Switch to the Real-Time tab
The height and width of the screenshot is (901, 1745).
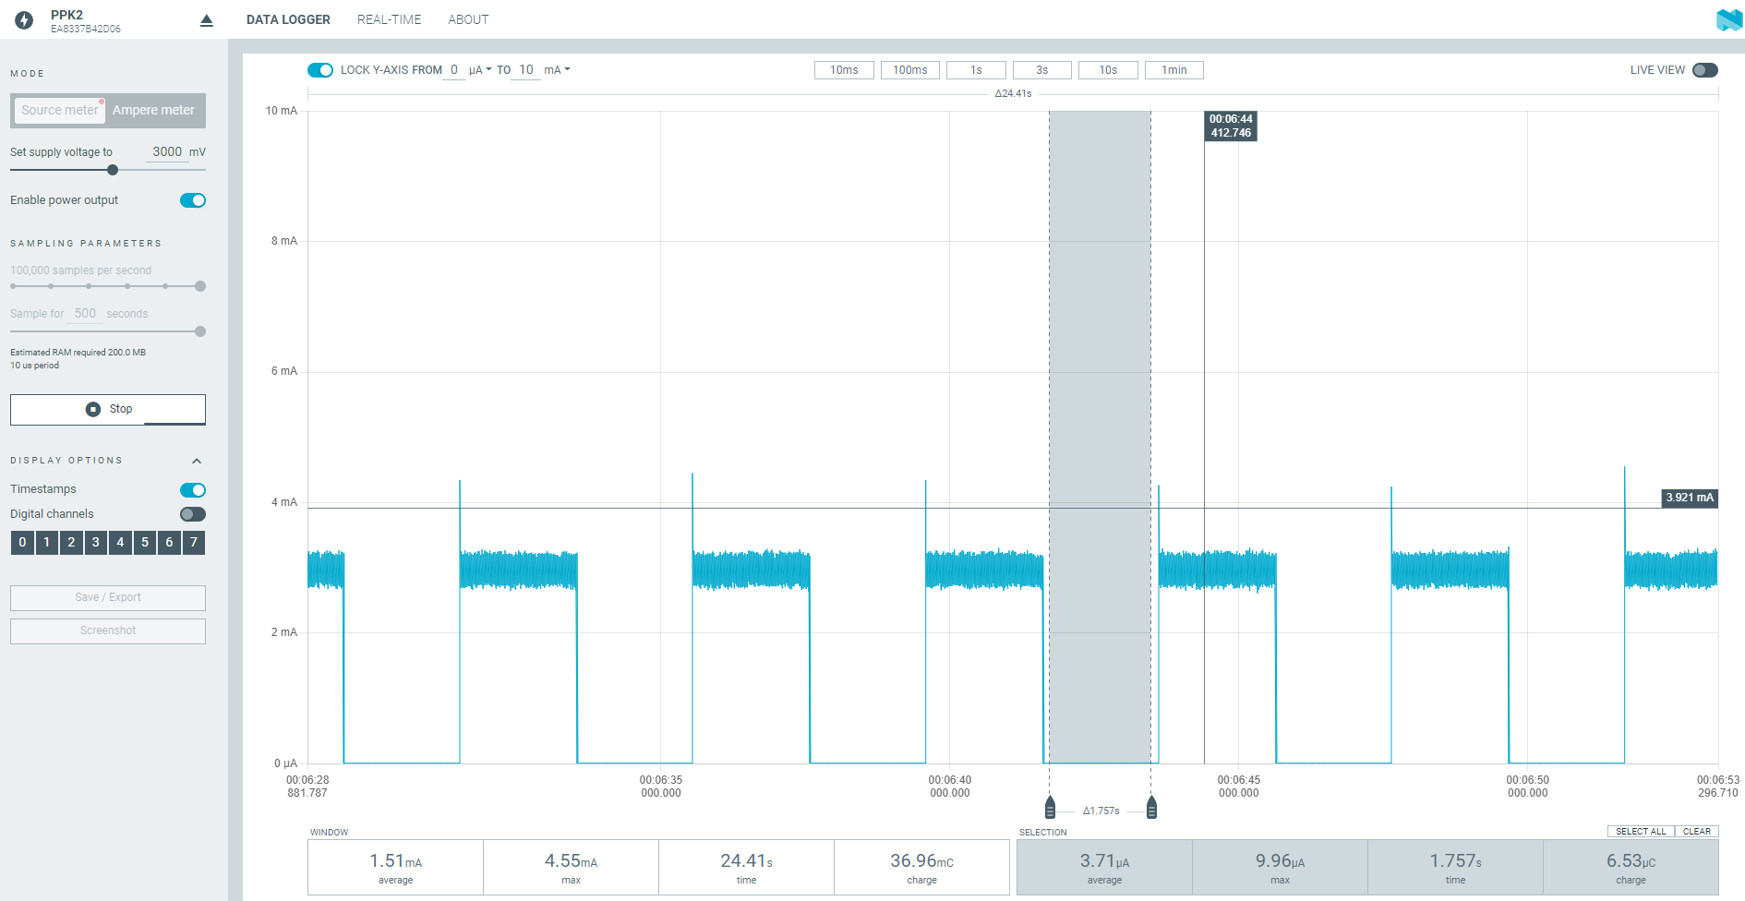coord(389,19)
